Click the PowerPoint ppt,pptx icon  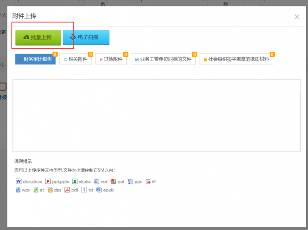[x=48, y=181]
